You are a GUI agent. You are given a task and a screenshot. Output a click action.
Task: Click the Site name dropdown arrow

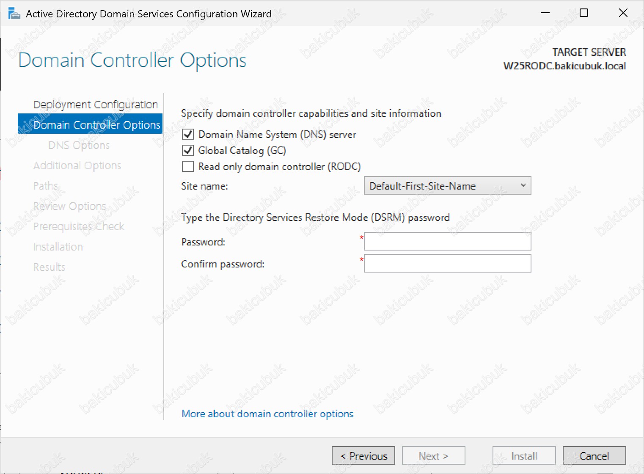[523, 185]
